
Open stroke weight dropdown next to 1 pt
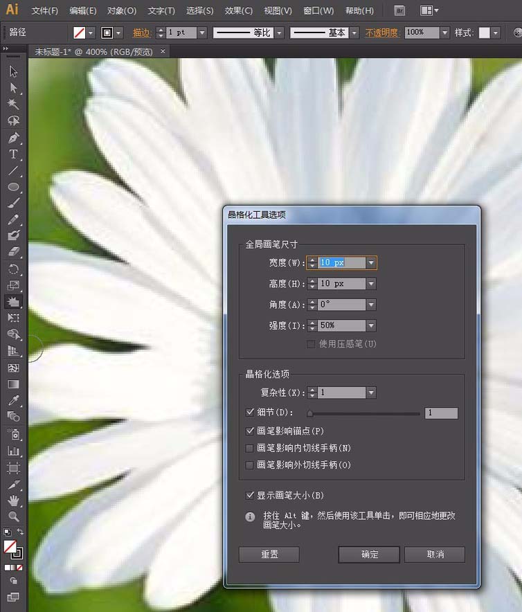coord(202,33)
